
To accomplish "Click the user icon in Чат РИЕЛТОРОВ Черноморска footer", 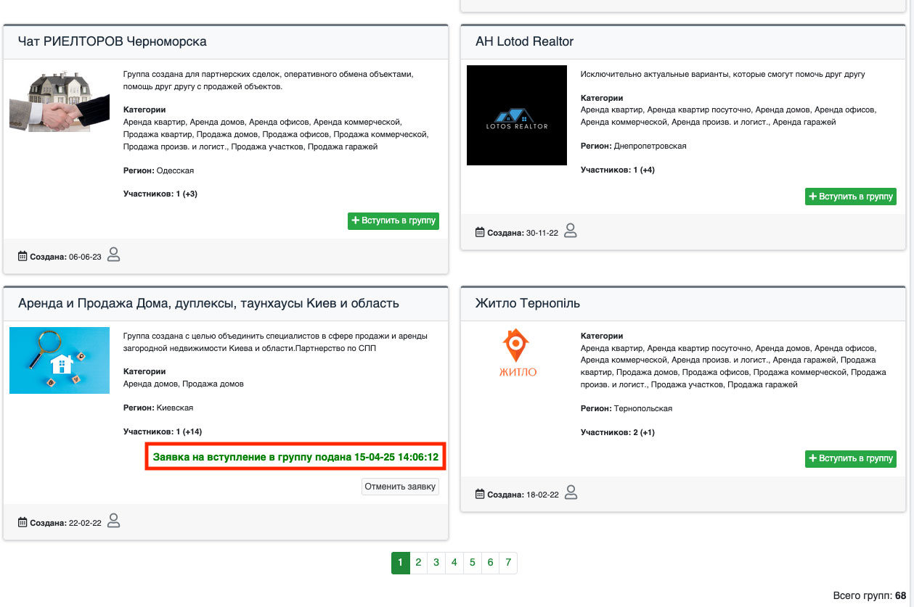I will coord(113,255).
